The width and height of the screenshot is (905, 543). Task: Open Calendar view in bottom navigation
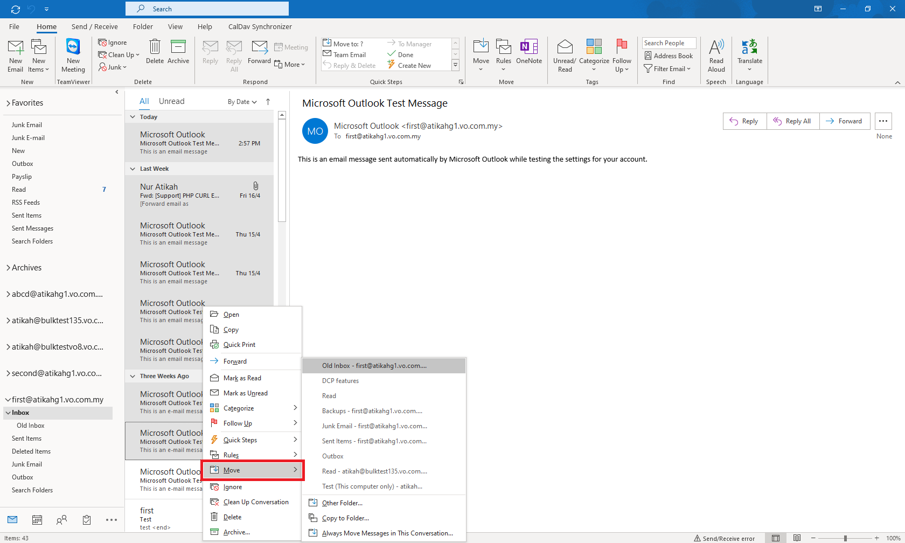coord(37,520)
